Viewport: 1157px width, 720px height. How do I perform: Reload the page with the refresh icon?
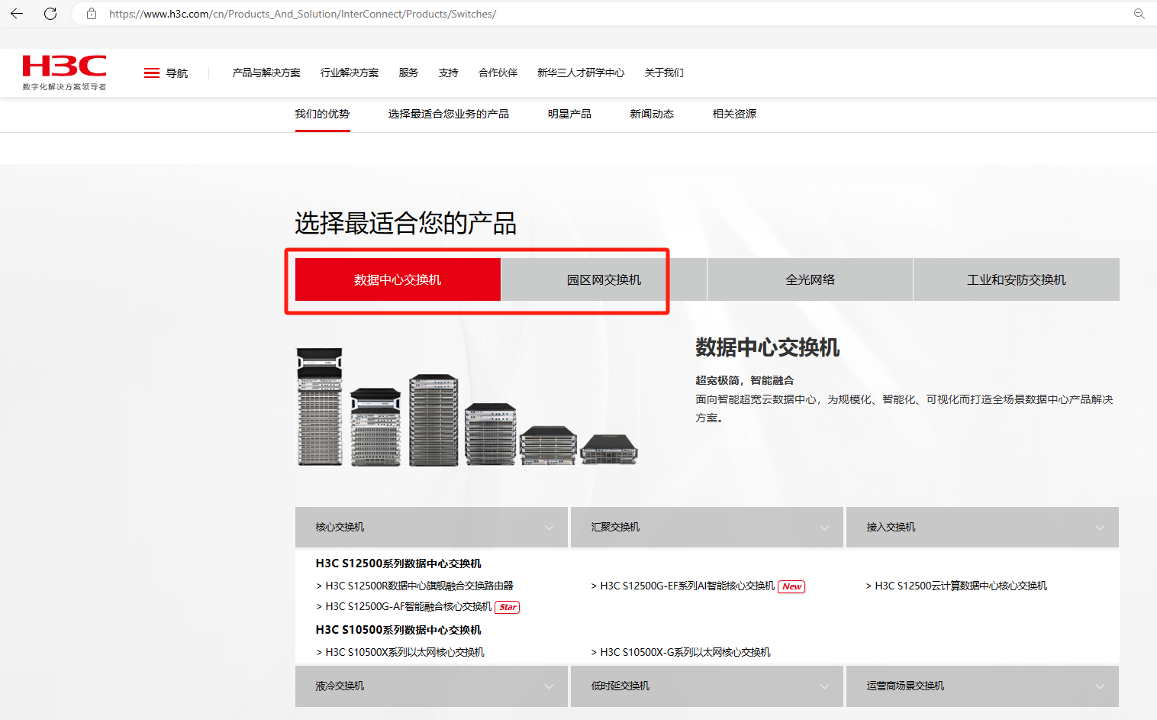click(x=50, y=14)
